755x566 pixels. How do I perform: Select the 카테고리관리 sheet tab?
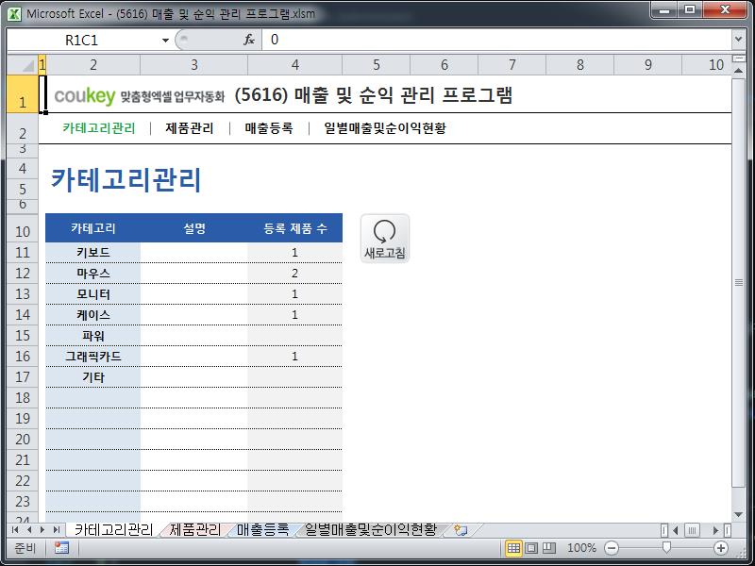point(113,530)
